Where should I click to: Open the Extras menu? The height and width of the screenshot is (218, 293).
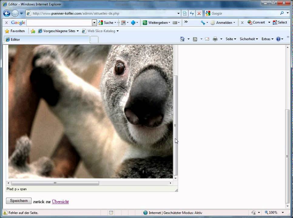(268, 39)
